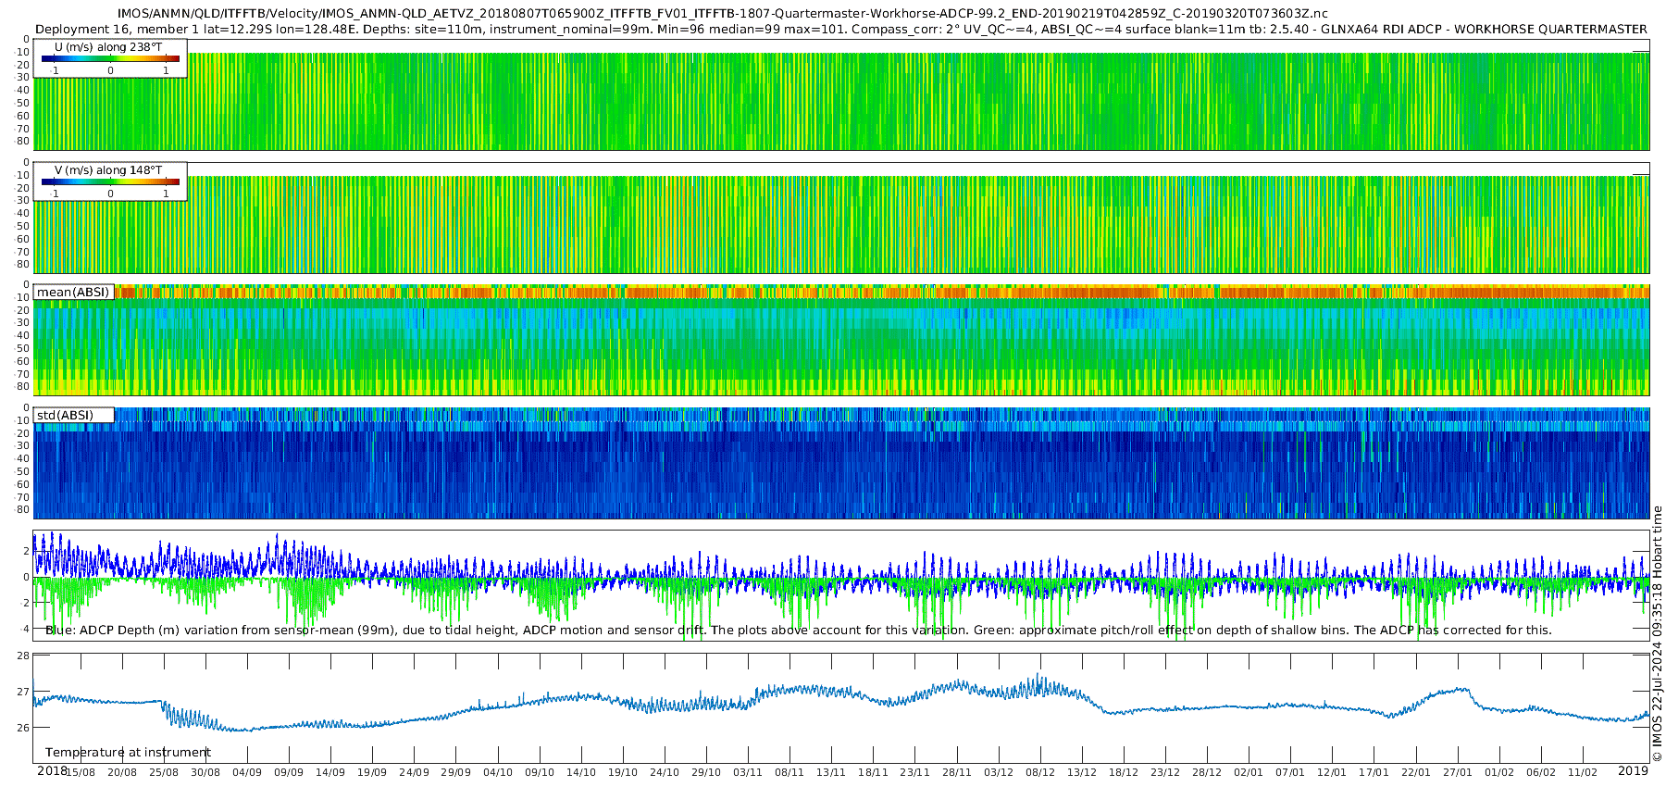Click the 'Temperature at instrument' label
Image resolution: width=1666 pixels, height=787 pixels.
[128, 753]
